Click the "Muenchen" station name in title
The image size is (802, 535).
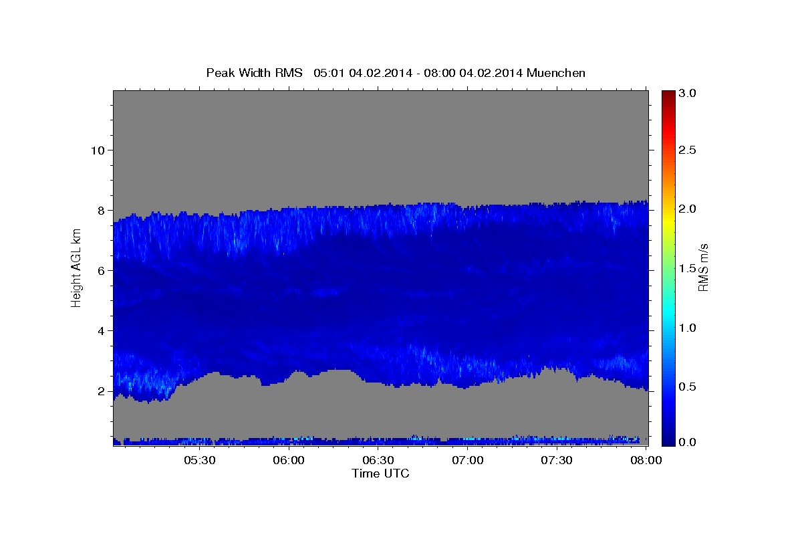(556, 72)
